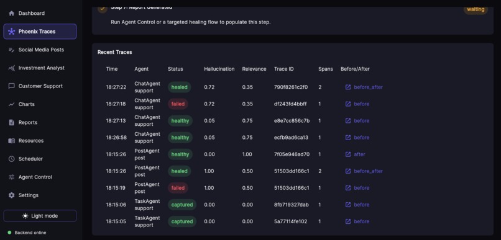
Task: Open external link icon for trace 7f05e946ad70
Action: pos(348,154)
